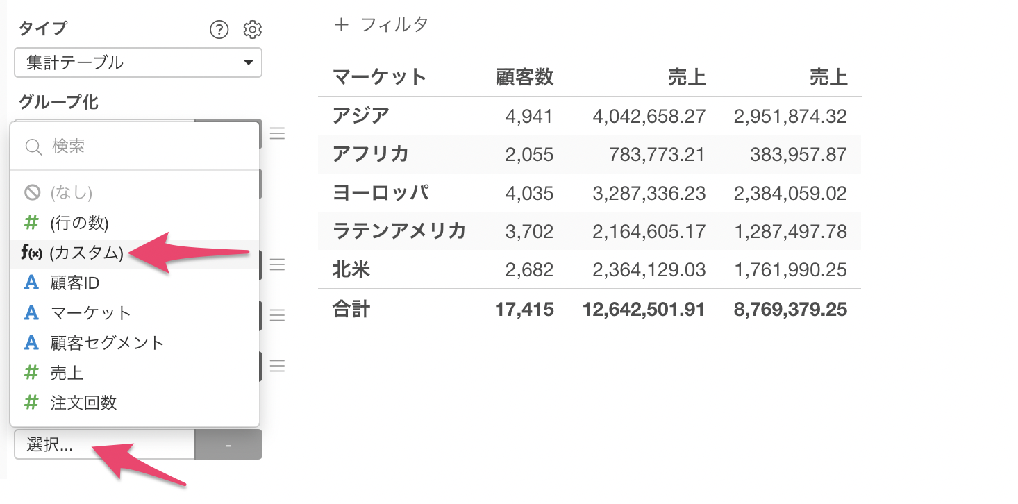
Task: Open the help question mark icon
Action: (x=219, y=30)
